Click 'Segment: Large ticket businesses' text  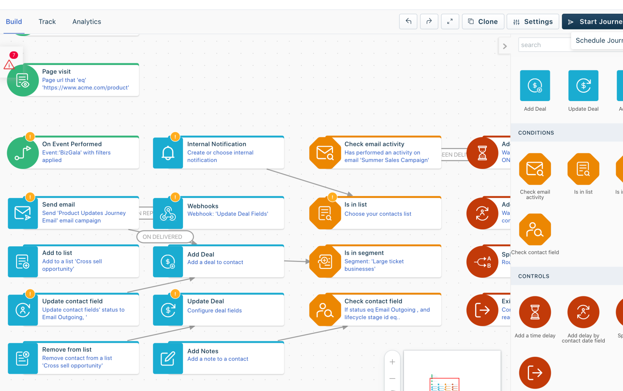374,265
